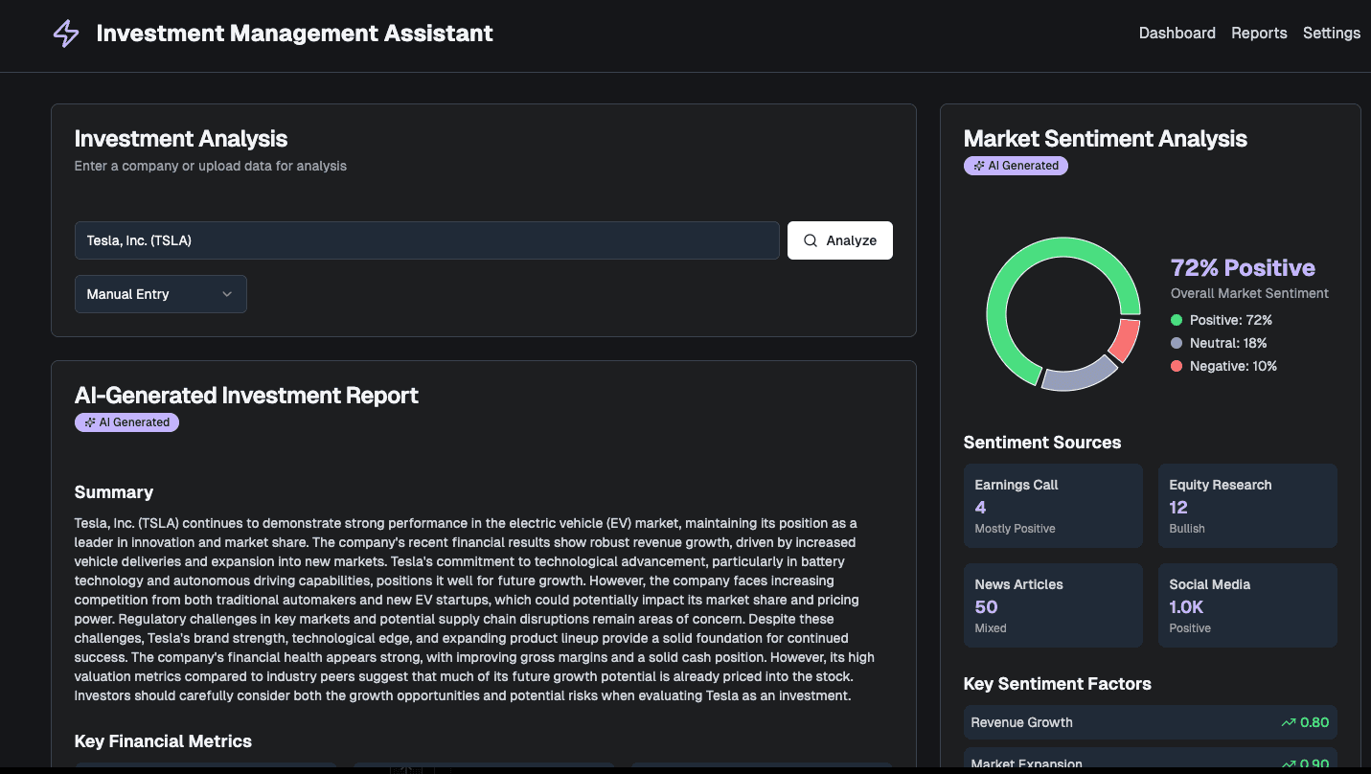The height and width of the screenshot is (774, 1371).
Task: Click the sparkle icon on the report's AI Generated badge
Action: click(88, 421)
